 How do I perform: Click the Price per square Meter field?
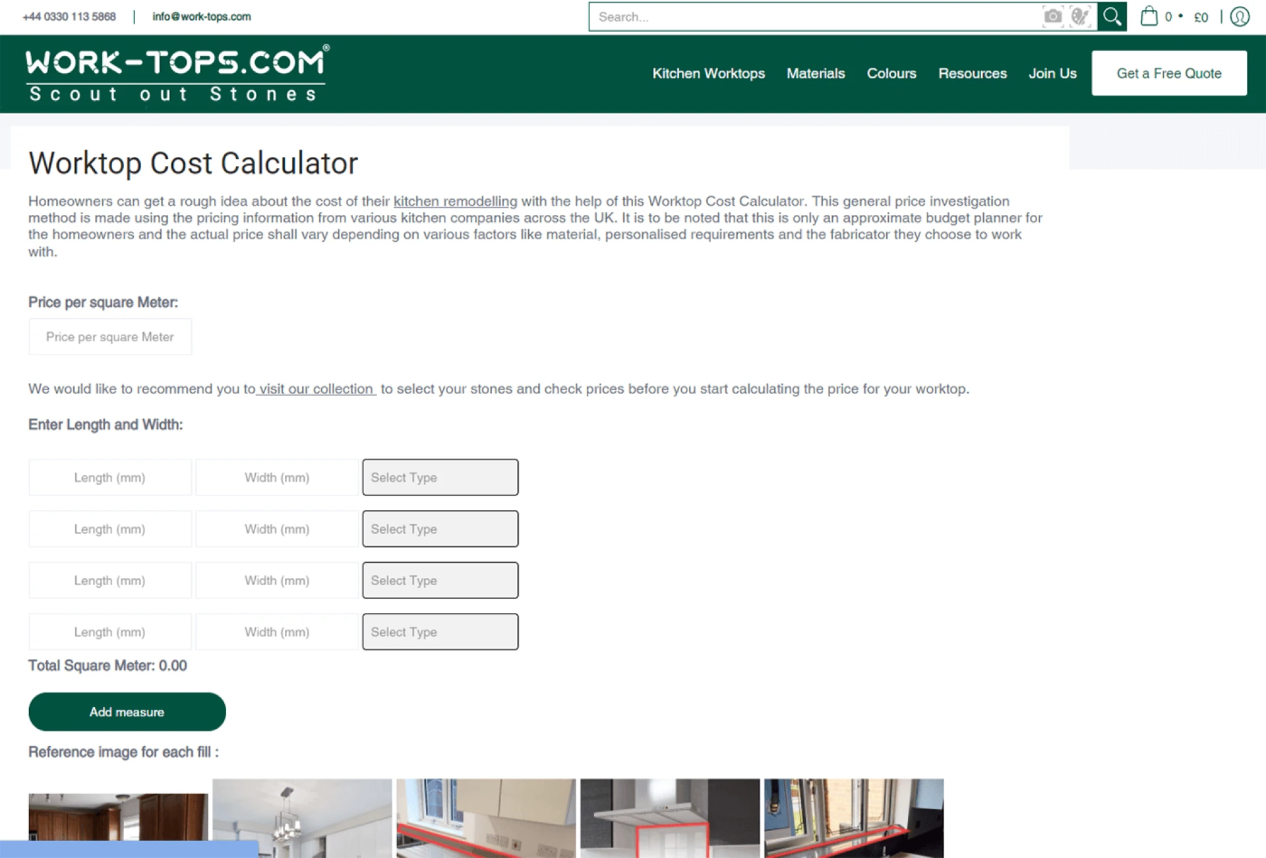[109, 336]
